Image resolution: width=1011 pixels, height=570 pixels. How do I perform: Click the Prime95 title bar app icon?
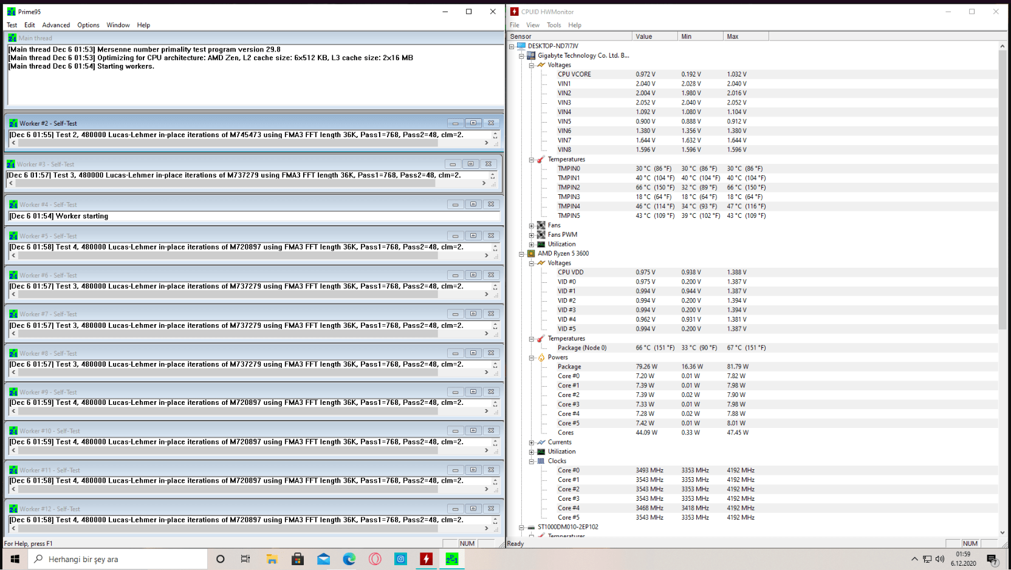(11, 12)
